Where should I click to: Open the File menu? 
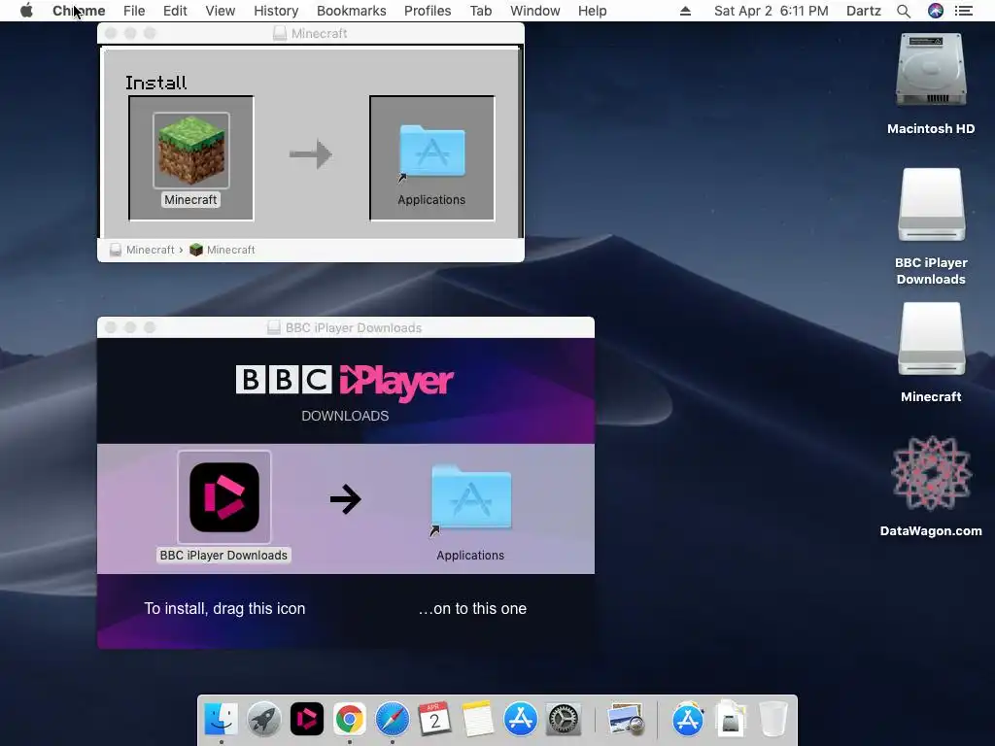[x=134, y=11]
